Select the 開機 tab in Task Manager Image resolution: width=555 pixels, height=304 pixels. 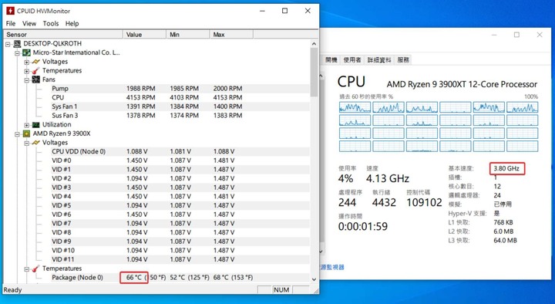click(x=331, y=60)
